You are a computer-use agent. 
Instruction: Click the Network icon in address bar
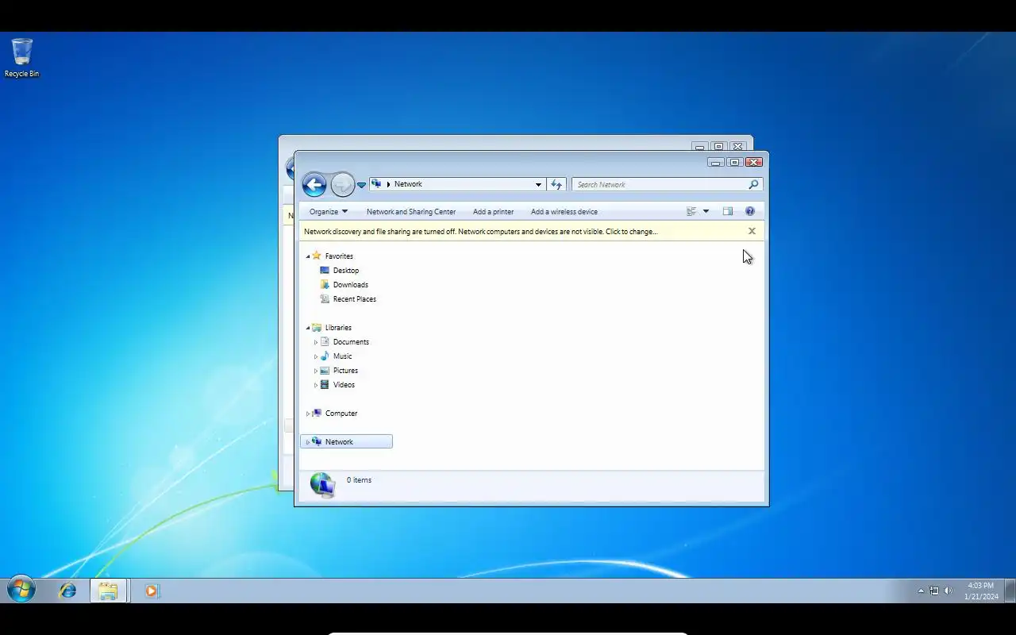coord(376,184)
